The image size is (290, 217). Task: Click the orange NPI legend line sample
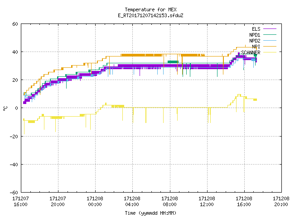[x=270, y=47]
